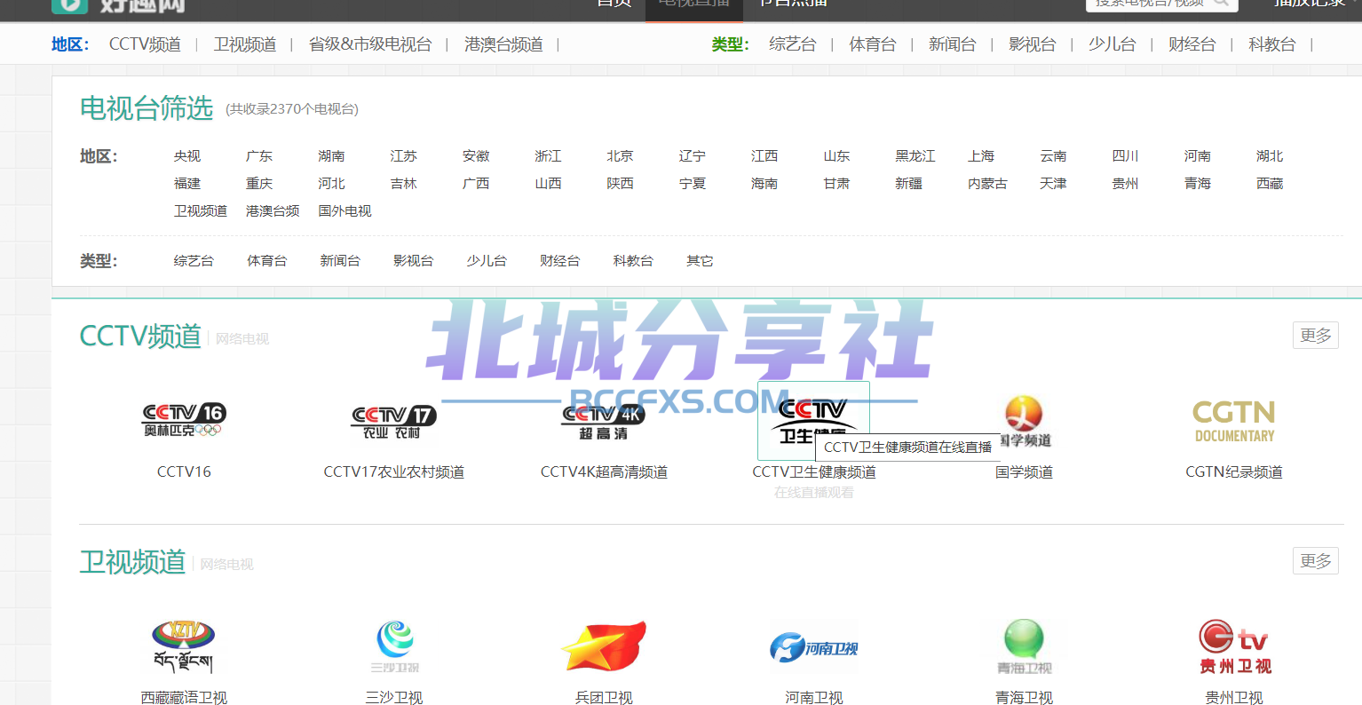Filter stations by 北京 region
This screenshot has width=1362, height=705.
pyautogui.click(x=620, y=156)
